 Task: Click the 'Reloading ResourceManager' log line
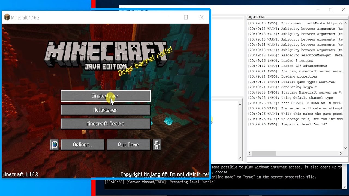point(295,55)
